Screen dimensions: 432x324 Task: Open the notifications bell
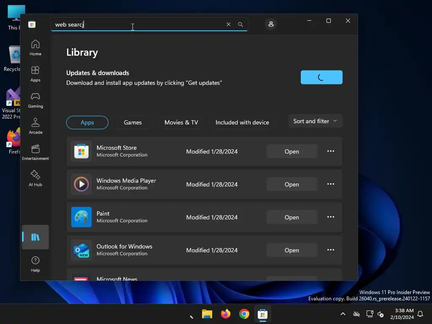click(421, 314)
